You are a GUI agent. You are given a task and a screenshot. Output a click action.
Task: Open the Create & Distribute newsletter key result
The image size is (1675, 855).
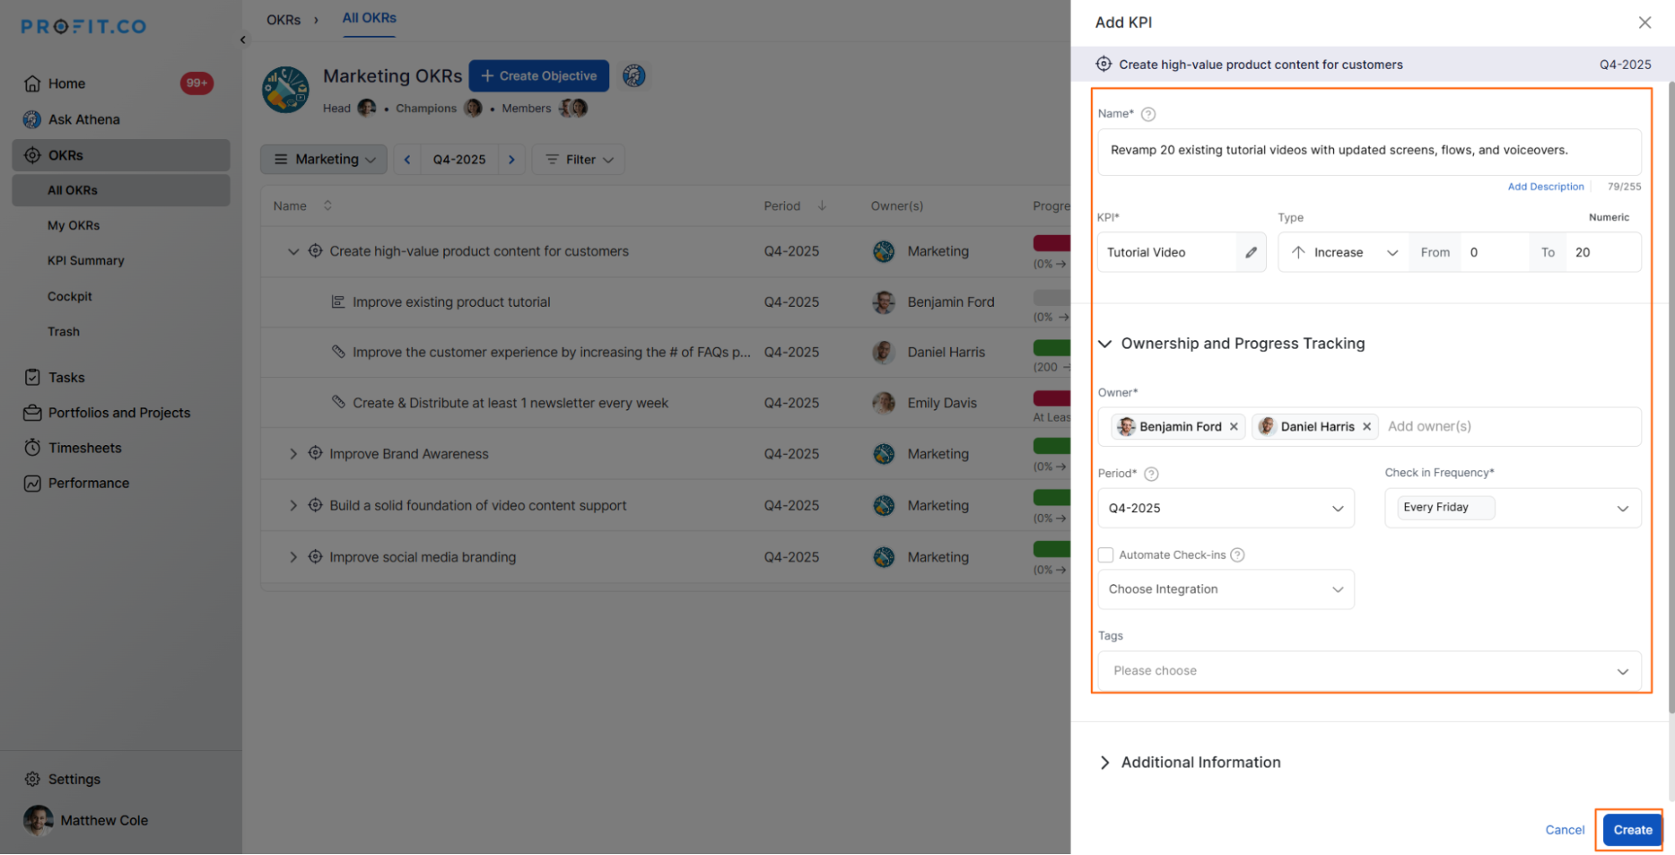coord(510,403)
